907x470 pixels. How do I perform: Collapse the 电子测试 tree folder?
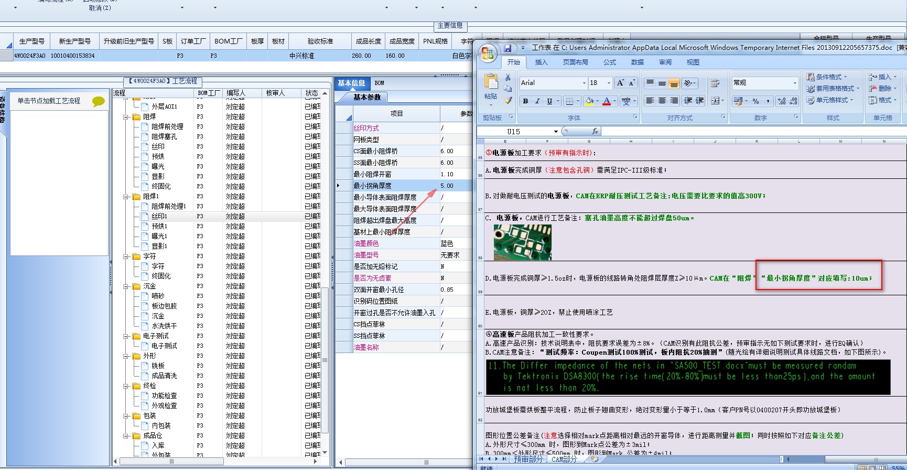tap(126, 336)
